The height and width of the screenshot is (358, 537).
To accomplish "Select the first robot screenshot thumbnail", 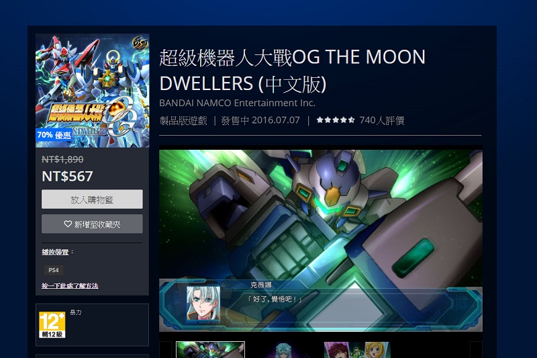I will tap(210, 350).
